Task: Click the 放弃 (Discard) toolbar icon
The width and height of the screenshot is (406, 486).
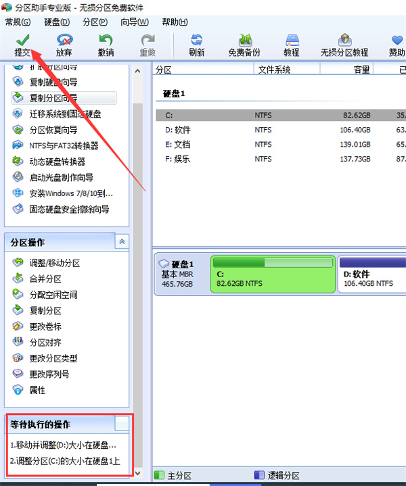Action: click(x=64, y=39)
